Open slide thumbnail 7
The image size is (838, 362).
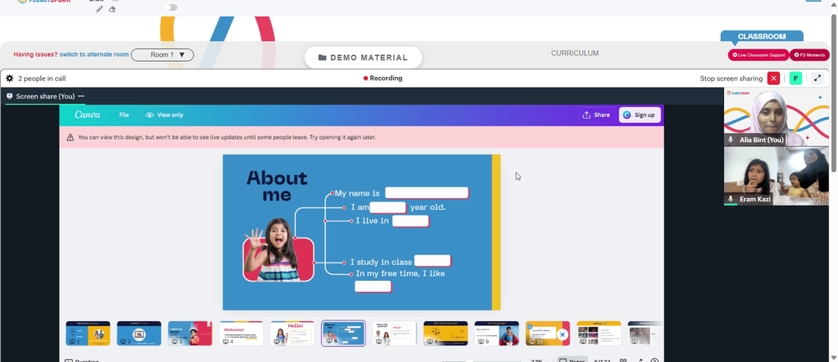click(x=395, y=334)
